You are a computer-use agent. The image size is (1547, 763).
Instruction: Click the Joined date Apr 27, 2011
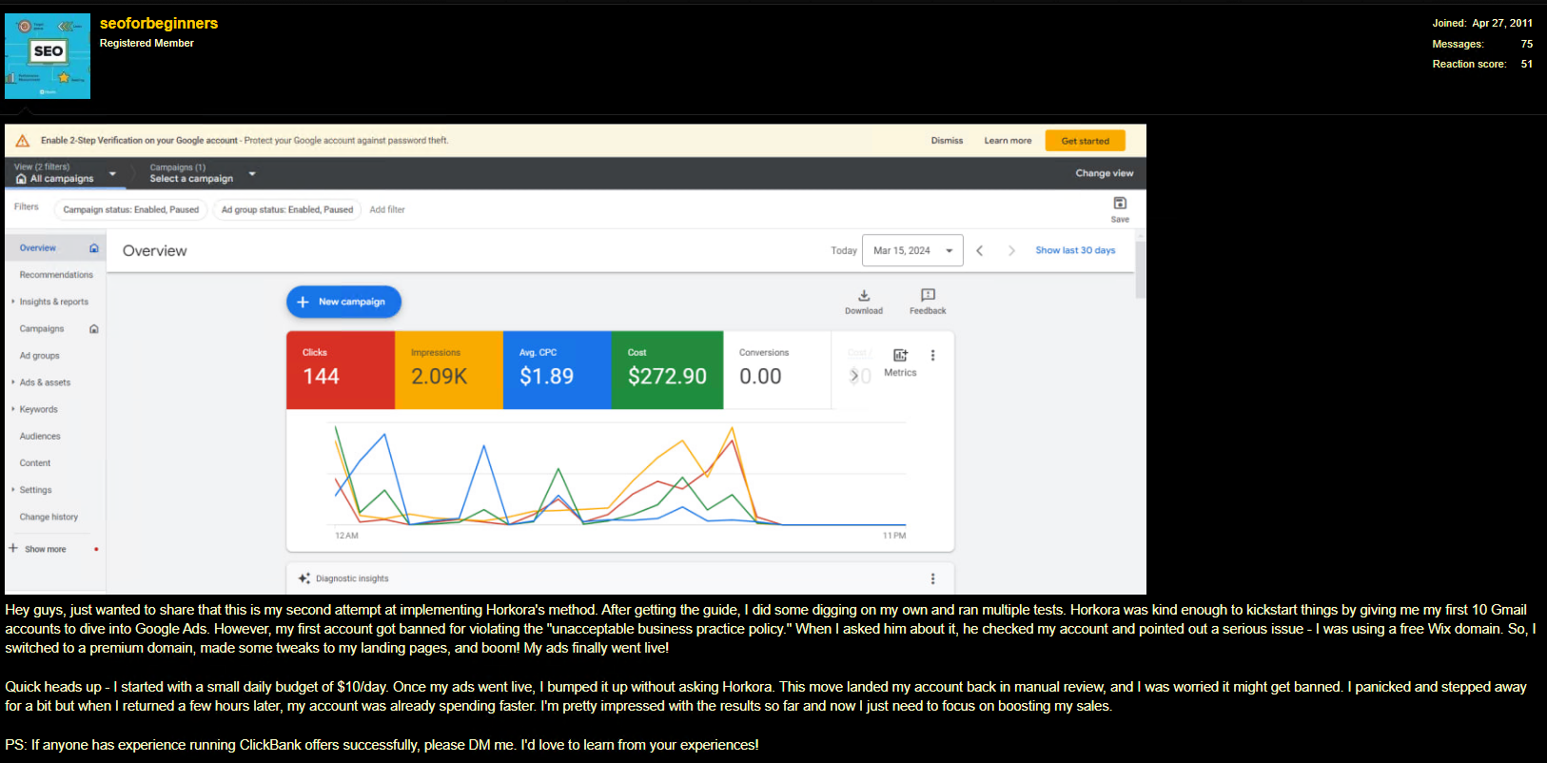(1502, 24)
